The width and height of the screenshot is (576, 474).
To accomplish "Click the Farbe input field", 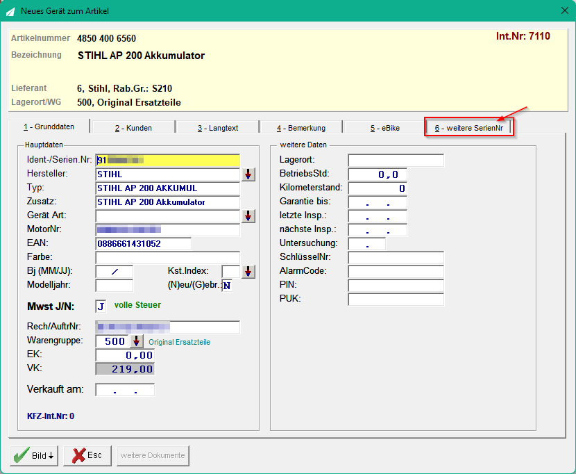I will [x=167, y=258].
